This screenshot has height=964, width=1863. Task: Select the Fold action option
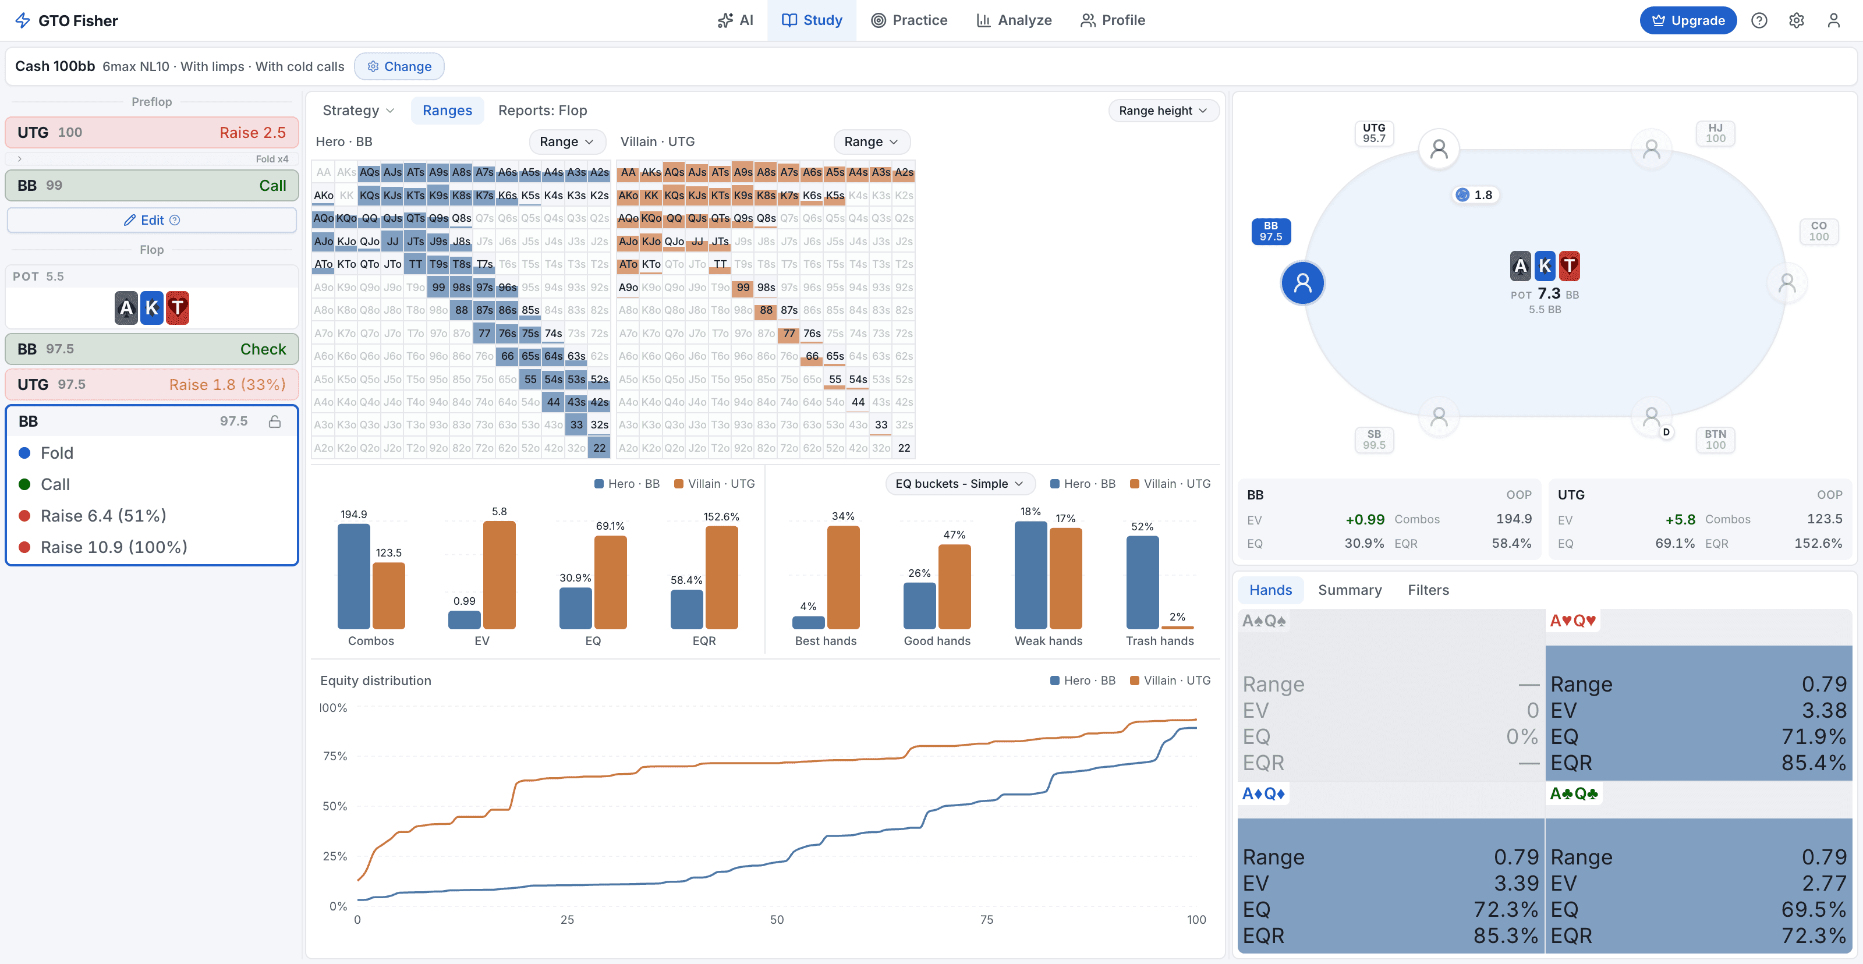(x=152, y=453)
